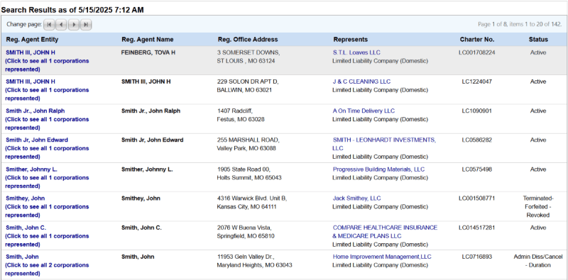The height and width of the screenshot is (280, 568).
Task: Sort by Status column header
Action: coord(538,40)
